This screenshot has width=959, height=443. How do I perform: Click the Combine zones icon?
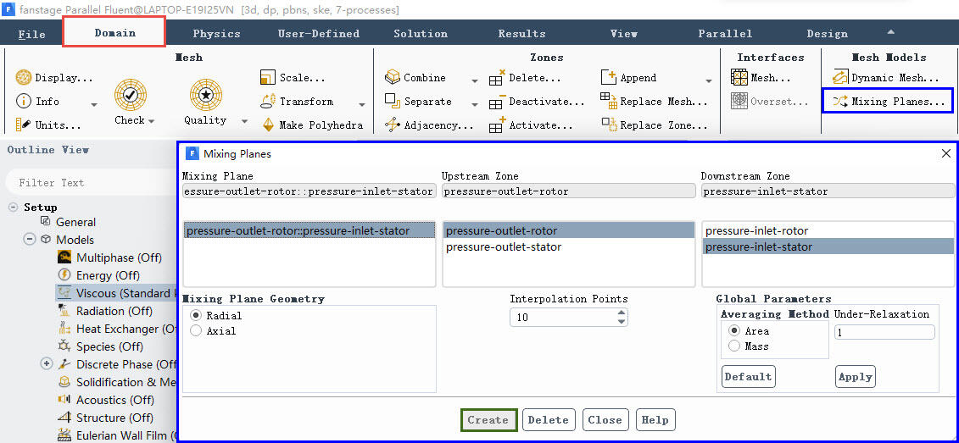point(392,78)
